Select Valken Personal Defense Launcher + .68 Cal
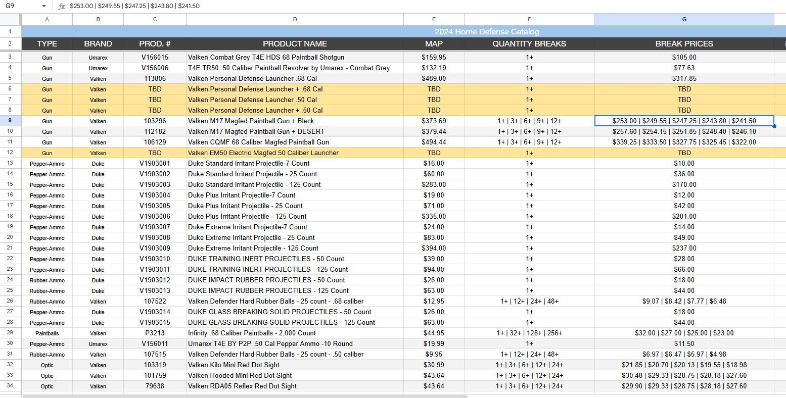Viewport: 786px width, 398px height. click(295, 89)
